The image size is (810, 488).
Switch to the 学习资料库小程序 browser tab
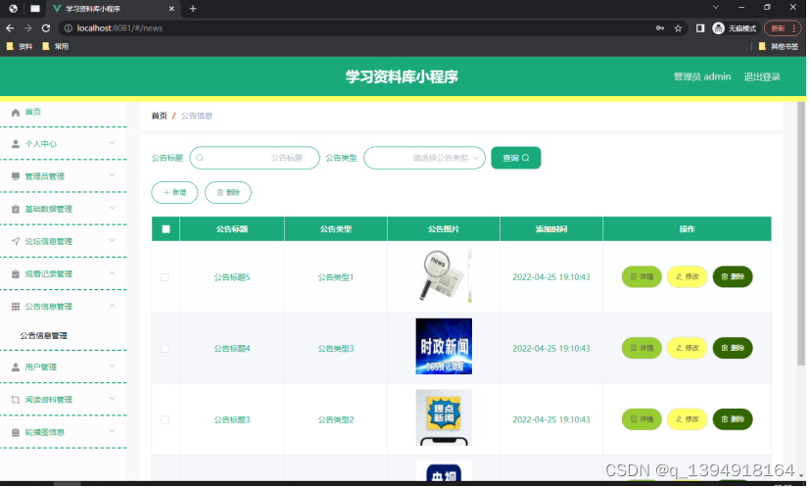tap(113, 9)
